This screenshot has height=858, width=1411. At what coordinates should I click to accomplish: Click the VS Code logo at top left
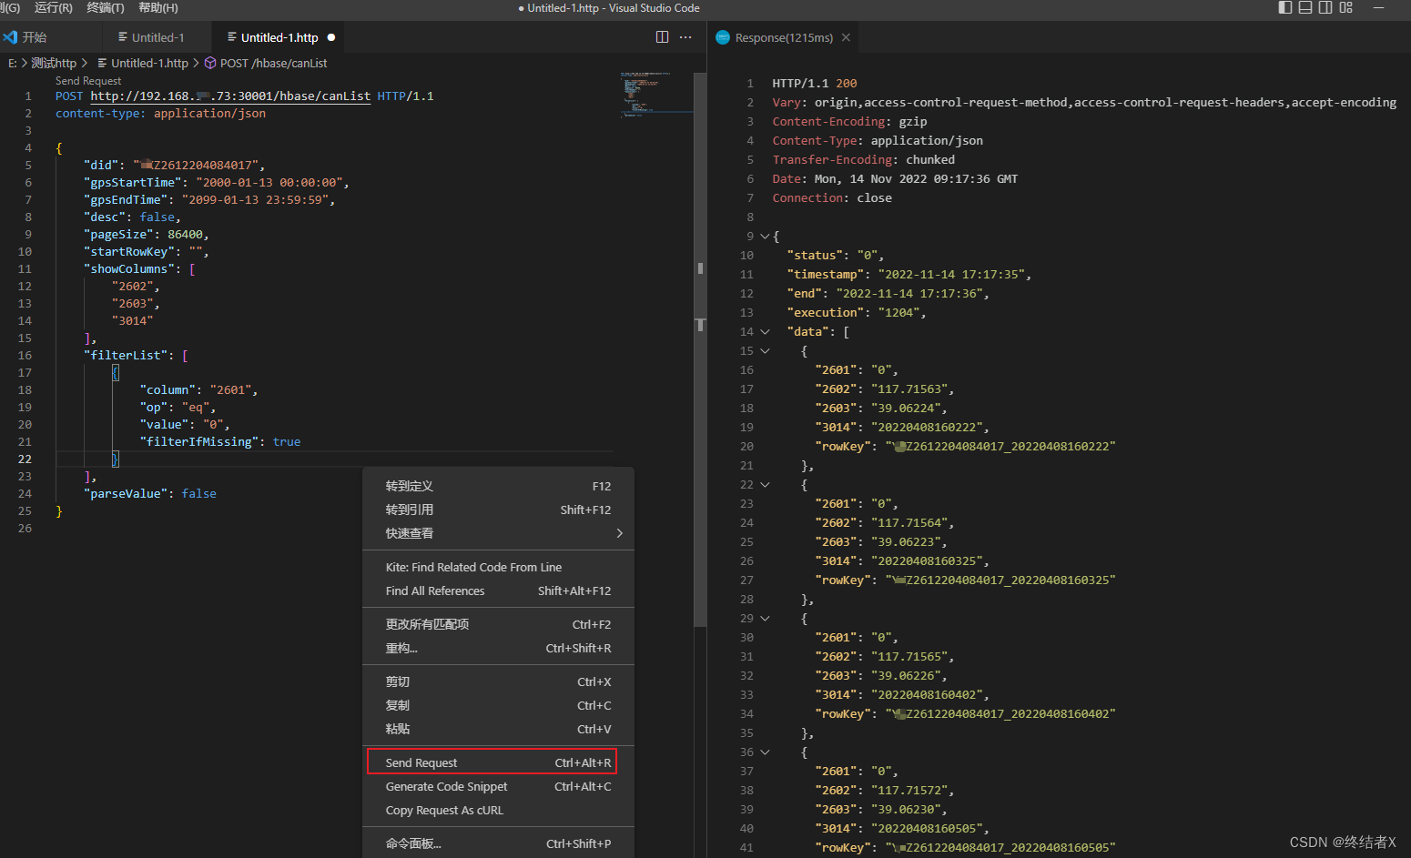[x=10, y=37]
